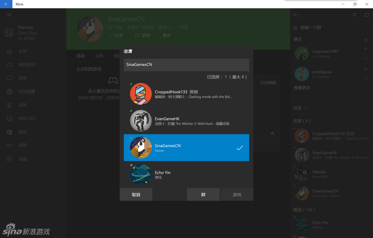
Task: Collapse the 离线 (139) friends section
Action: (304, 210)
